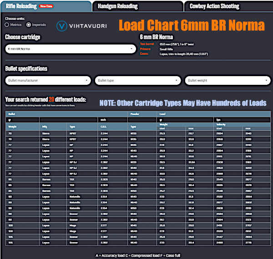Click the 2707 max velocity cell

256,226
